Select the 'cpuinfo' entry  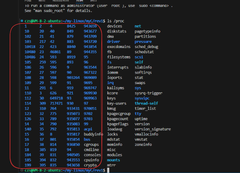[91, 160]
